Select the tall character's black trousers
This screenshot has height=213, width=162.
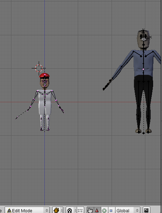144,102
